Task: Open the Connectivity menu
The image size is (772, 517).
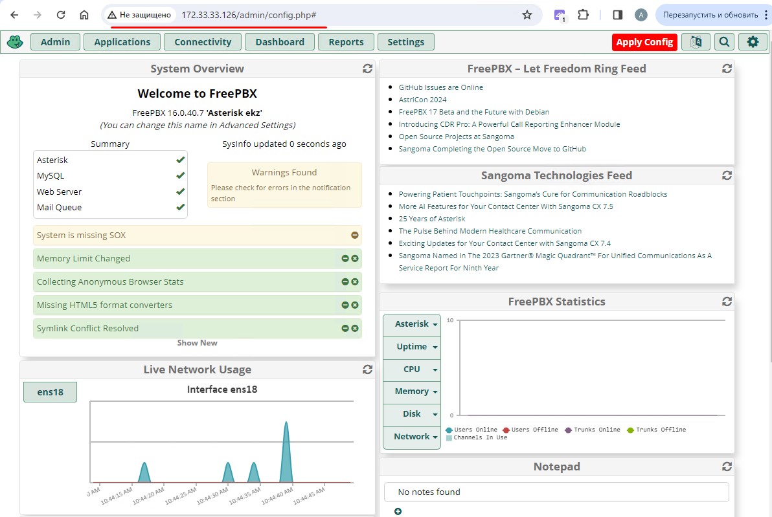Action: (203, 42)
